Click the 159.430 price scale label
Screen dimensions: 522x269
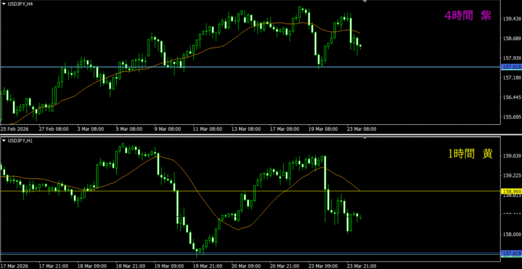[511, 19]
